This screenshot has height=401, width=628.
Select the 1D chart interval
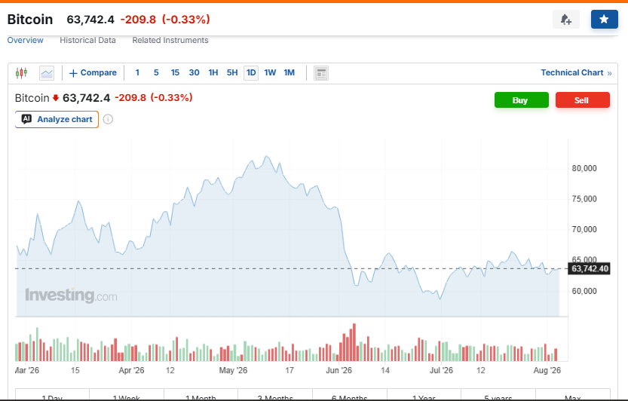click(x=251, y=73)
